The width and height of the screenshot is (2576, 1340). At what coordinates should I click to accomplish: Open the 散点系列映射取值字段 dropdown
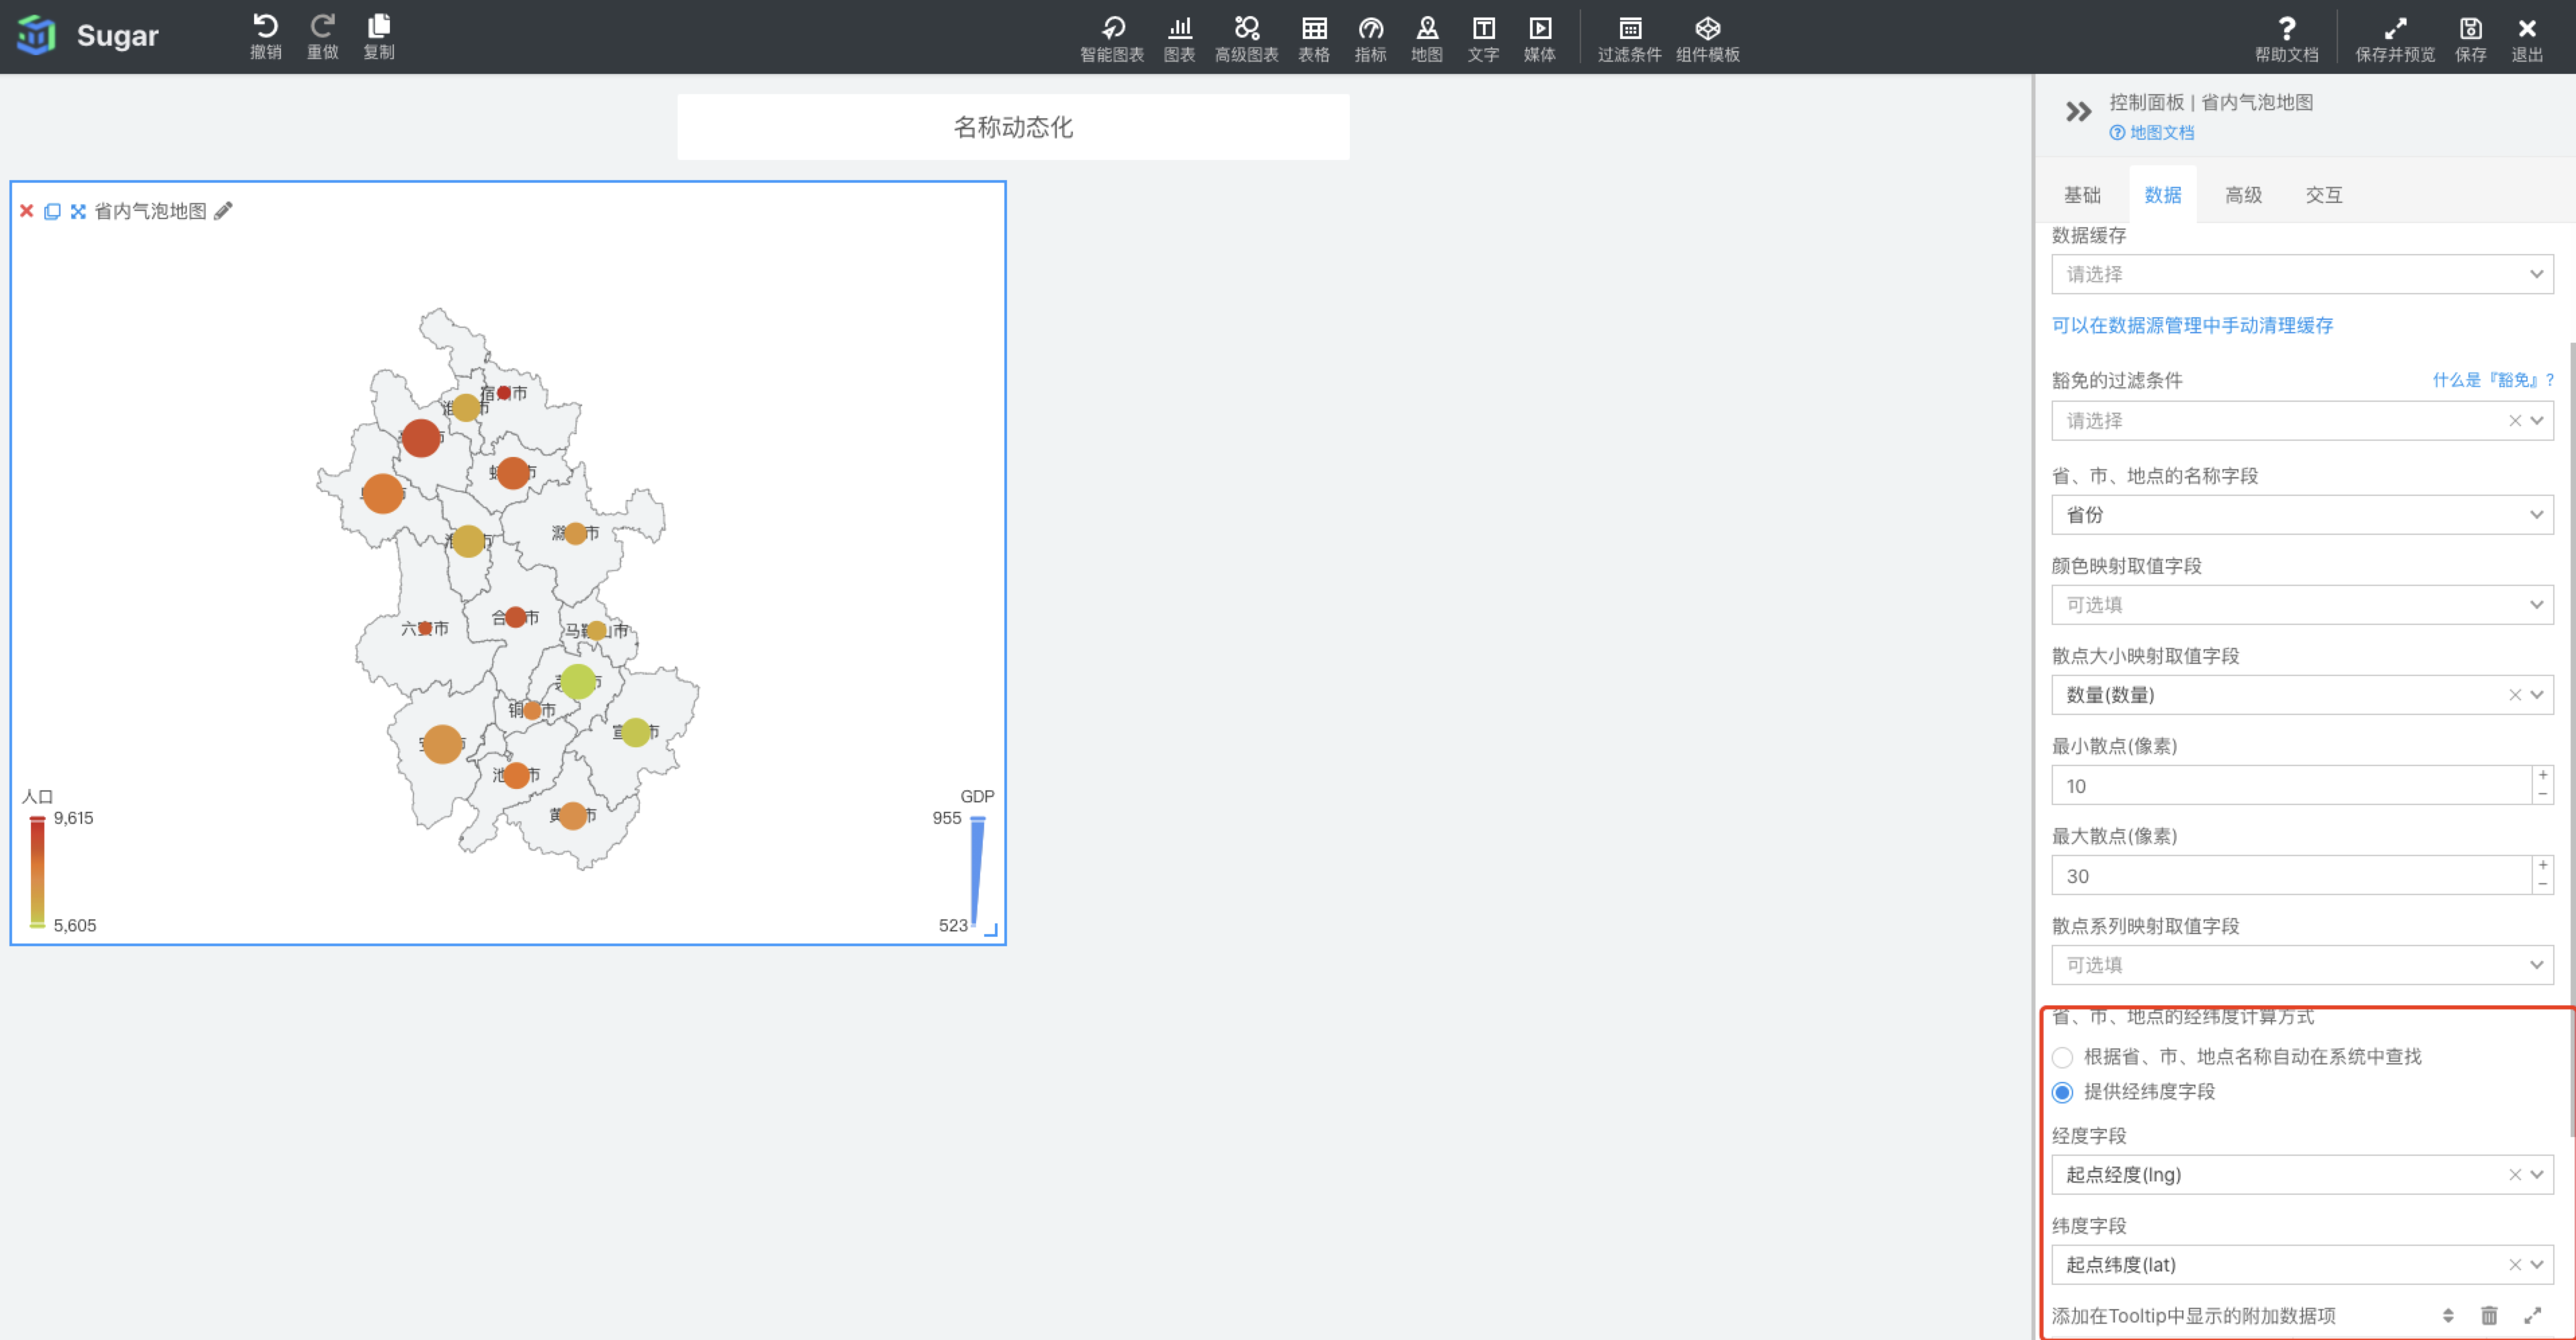(x=2302, y=965)
